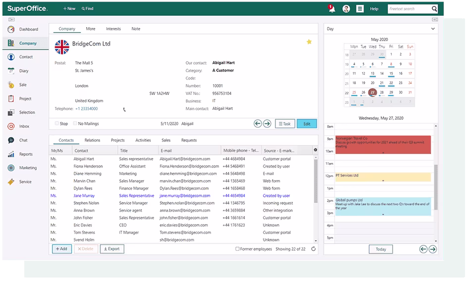Viewport: 469px width, 282px height.
Task: Click email eric.davies@bridgecom.com
Action: pos(183,225)
